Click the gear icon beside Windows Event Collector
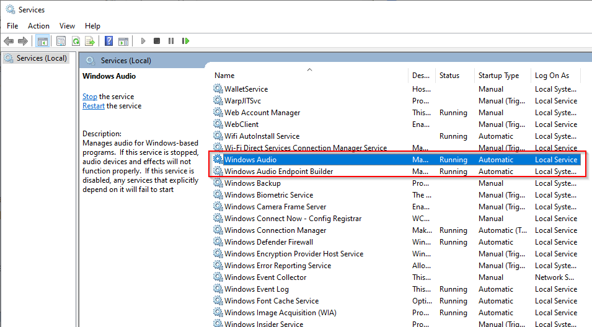The width and height of the screenshot is (592, 327). point(218,277)
